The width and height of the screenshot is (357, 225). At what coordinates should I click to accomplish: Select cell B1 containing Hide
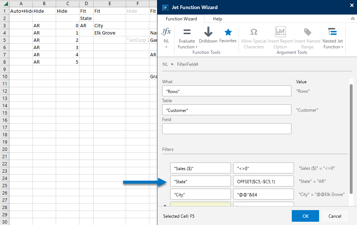(44, 11)
